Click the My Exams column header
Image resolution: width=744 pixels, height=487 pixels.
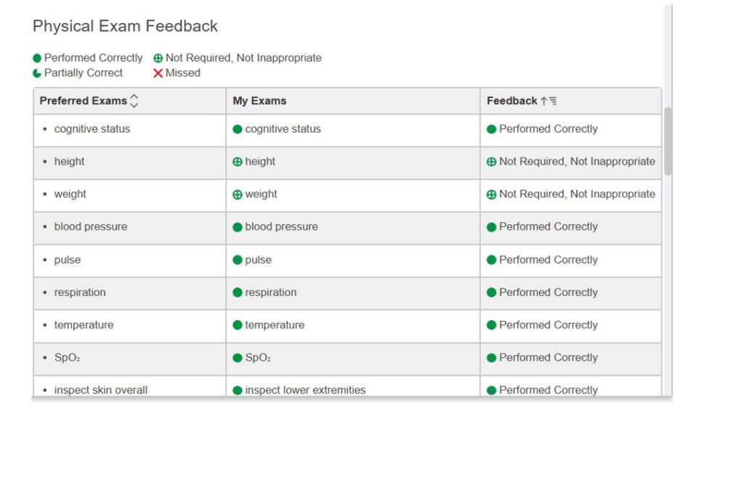pyautogui.click(x=259, y=101)
